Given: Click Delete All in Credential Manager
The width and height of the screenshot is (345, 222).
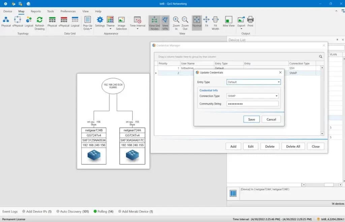Looking at the screenshot, I should tap(293, 146).
